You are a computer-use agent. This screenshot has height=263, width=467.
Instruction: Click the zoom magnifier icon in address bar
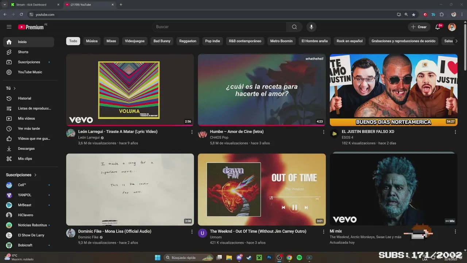pyautogui.click(x=406, y=15)
